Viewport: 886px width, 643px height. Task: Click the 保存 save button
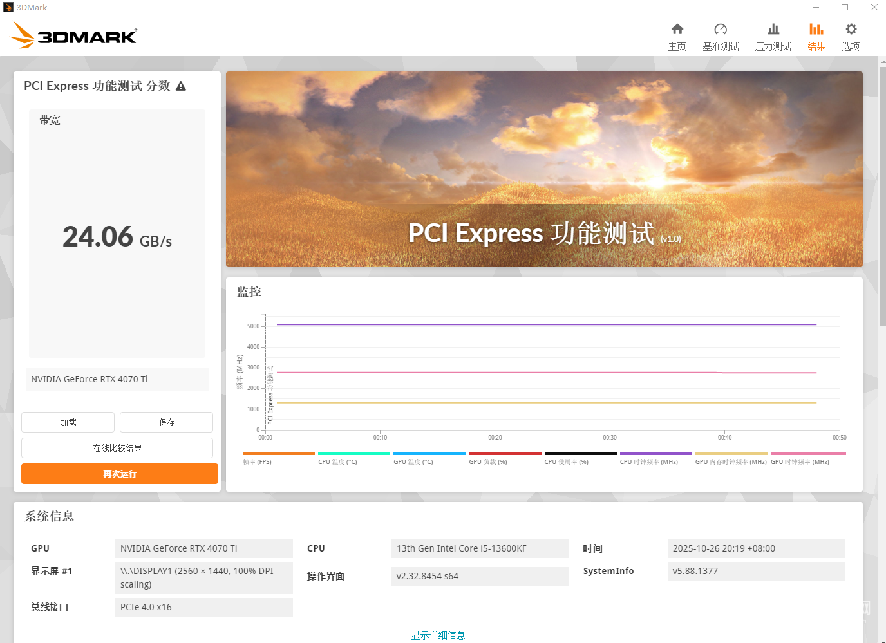pyautogui.click(x=166, y=422)
